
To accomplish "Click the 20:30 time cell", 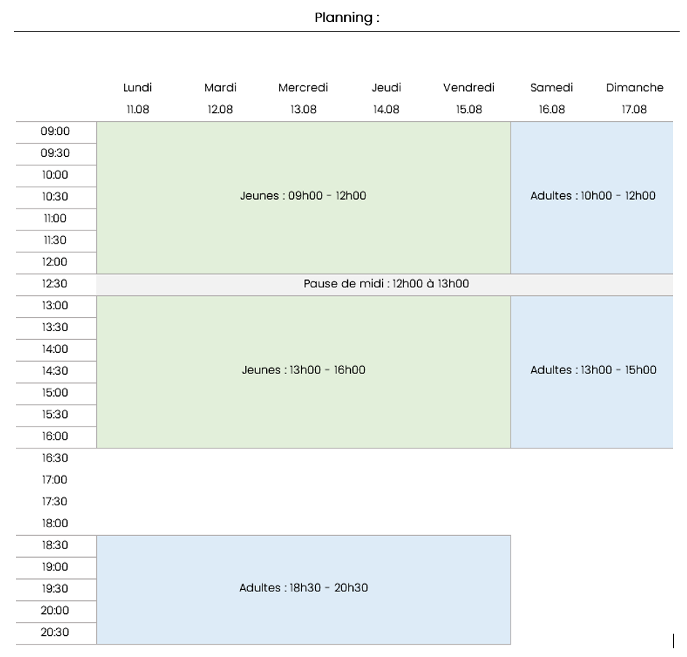I will (x=56, y=634).
